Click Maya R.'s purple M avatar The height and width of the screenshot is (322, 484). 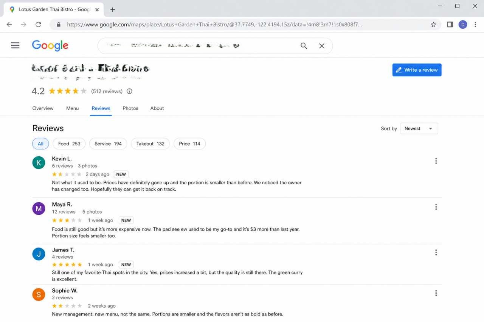[39, 208]
